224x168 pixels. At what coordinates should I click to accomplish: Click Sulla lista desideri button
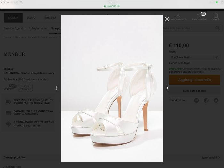(195, 91)
